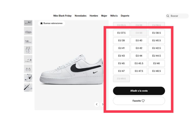Click the heart icon on Favorito

pyautogui.click(x=143, y=101)
